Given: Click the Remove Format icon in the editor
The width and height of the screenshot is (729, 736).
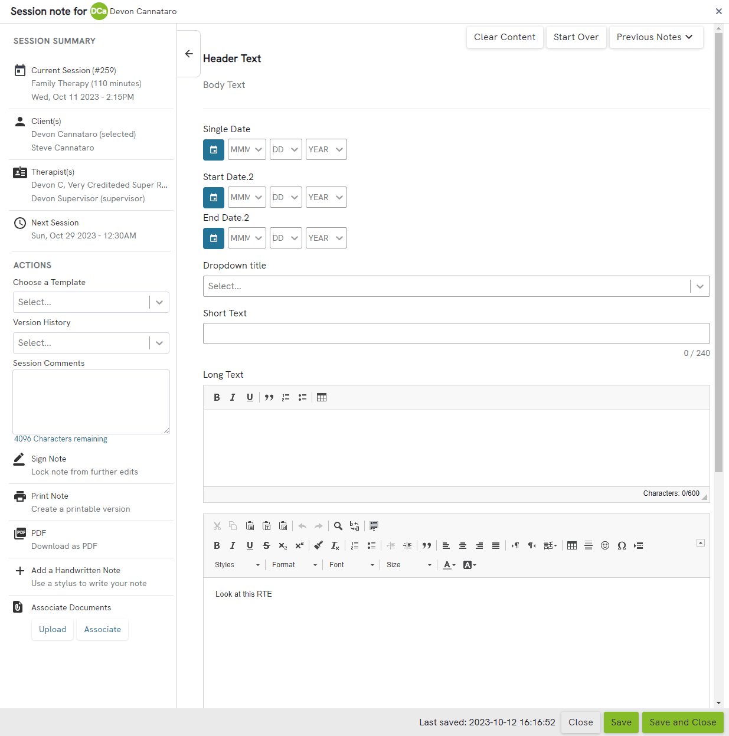Looking at the screenshot, I should [335, 545].
